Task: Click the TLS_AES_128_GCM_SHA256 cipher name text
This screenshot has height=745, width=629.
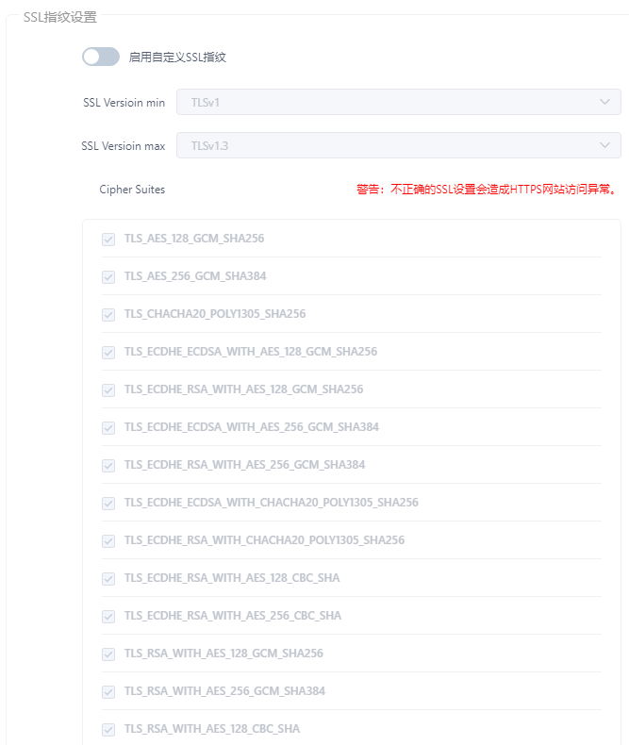Action: [194, 239]
